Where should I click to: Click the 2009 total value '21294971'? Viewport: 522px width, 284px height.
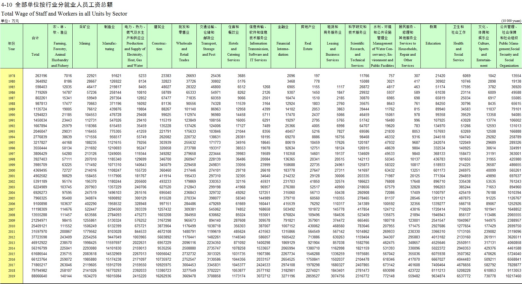[x=39, y=220]
